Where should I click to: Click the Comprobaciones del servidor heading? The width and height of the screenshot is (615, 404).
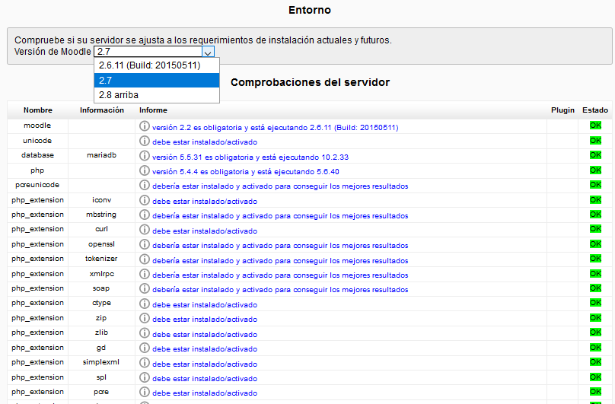[311, 82]
